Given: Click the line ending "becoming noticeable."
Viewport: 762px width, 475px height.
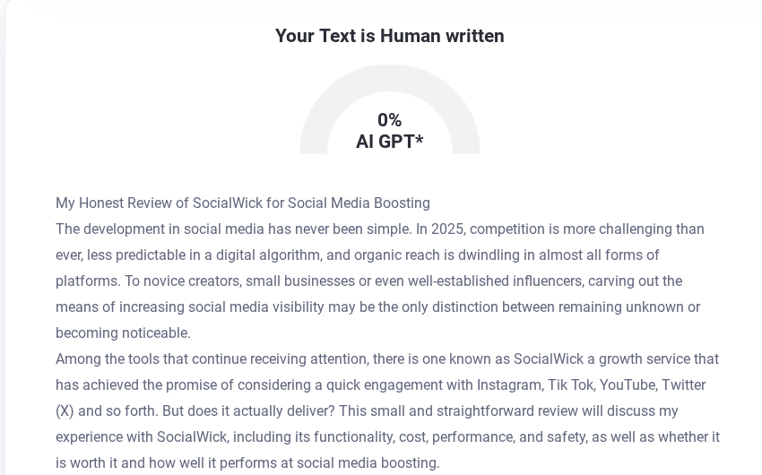Looking at the screenshot, I should click(123, 333).
